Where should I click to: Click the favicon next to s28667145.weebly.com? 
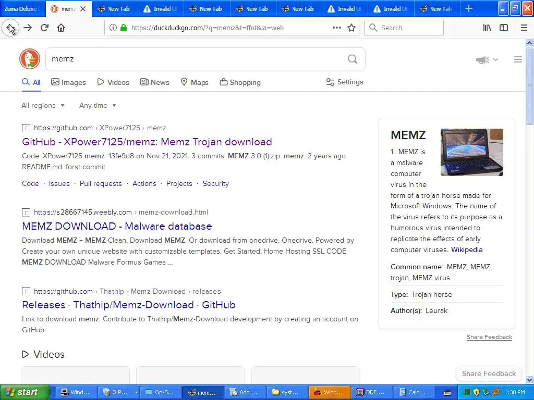pos(26,213)
